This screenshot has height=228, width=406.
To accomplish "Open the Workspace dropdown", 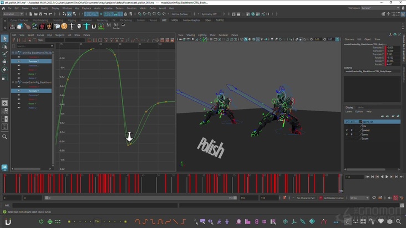I will (x=382, y=8).
